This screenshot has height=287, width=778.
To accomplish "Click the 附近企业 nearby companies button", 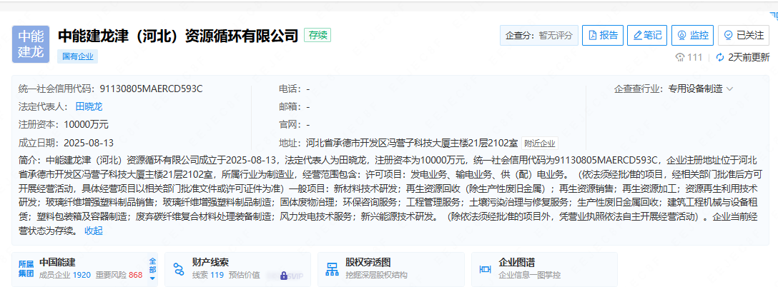I will tap(540, 143).
